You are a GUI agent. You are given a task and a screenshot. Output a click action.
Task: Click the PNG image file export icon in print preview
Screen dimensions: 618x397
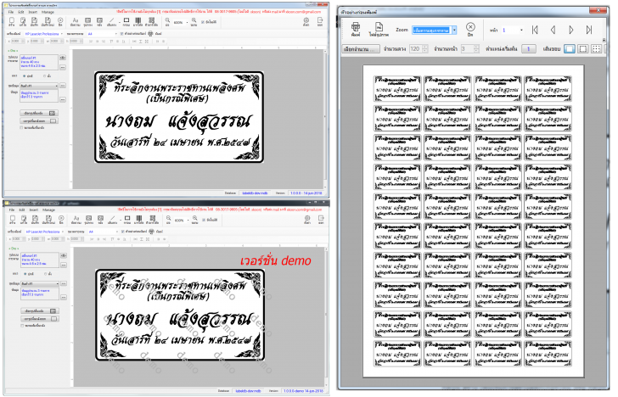379,27
